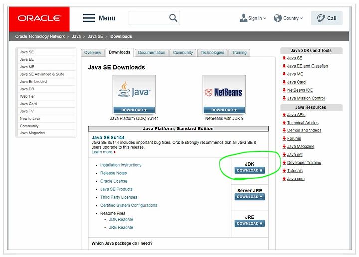Viewport: 359px width, 257px height.
Task: Select Java SE Advanced & Suite sidebar item
Action: (x=46, y=74)
